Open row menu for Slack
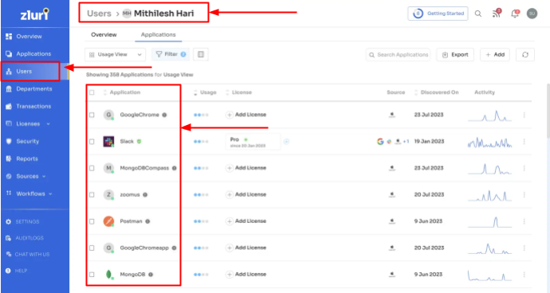 tap(524, 142)
